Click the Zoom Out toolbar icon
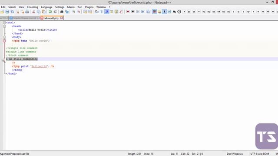The width and height of the screenshot is (278, 156). click(x=78, y=12)
